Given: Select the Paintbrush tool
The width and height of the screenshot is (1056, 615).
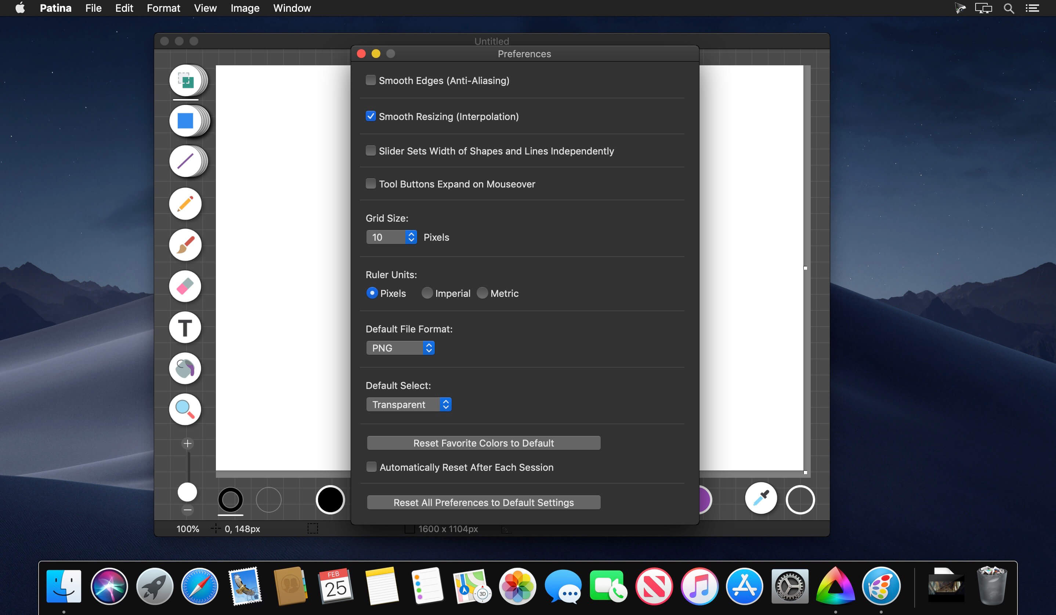Looking at the screenshot, I should coord(185,245).
